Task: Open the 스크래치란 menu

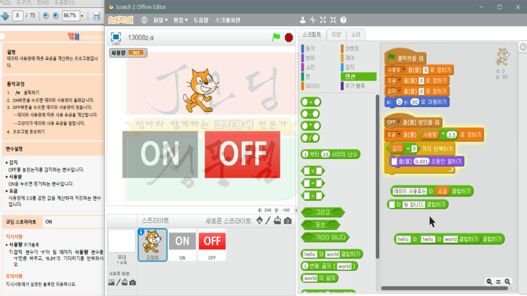Action: (228, 20)
